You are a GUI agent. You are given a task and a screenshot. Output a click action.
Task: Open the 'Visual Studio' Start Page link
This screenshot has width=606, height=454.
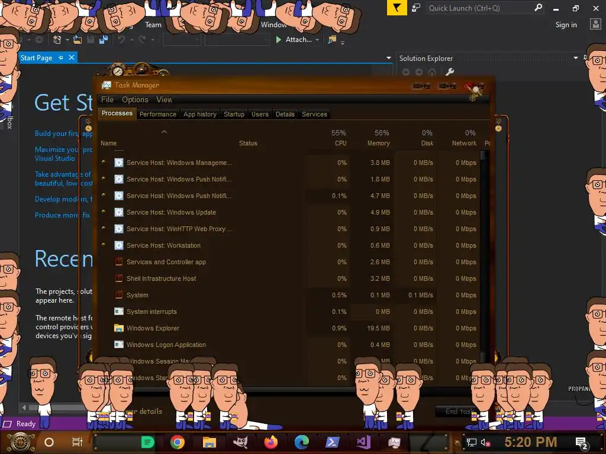click(x=55, y=158)
